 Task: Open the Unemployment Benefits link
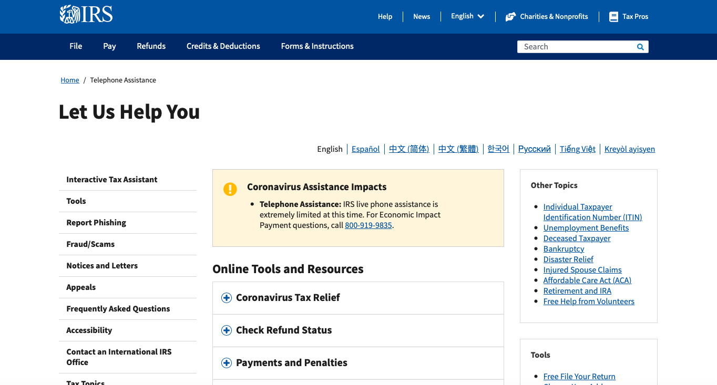point(586,228)
